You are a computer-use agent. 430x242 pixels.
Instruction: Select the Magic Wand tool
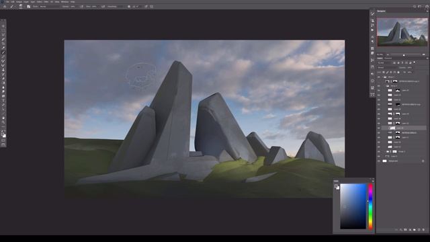(3, 39)
